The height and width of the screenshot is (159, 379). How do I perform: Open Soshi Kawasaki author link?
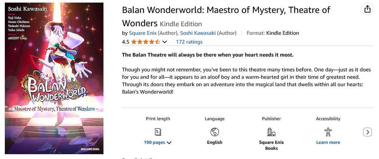tap(198, 33)
